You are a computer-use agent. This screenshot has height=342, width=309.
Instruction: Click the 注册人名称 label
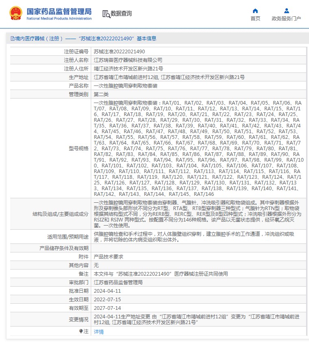(76, 60)
